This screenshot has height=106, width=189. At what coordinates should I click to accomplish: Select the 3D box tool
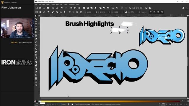click(x=36, y=32)
